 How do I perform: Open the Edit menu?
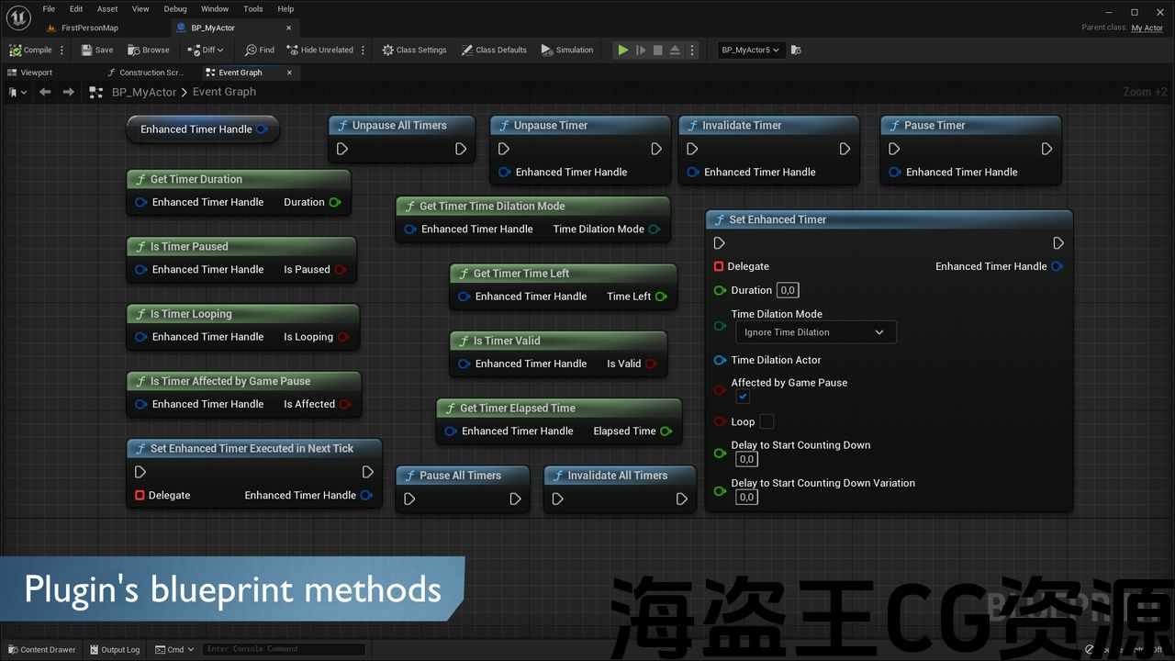coord(76,9)
